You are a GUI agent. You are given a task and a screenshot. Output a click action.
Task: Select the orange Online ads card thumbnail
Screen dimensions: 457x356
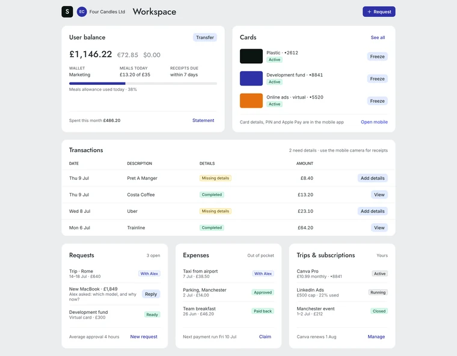[251, 100]
